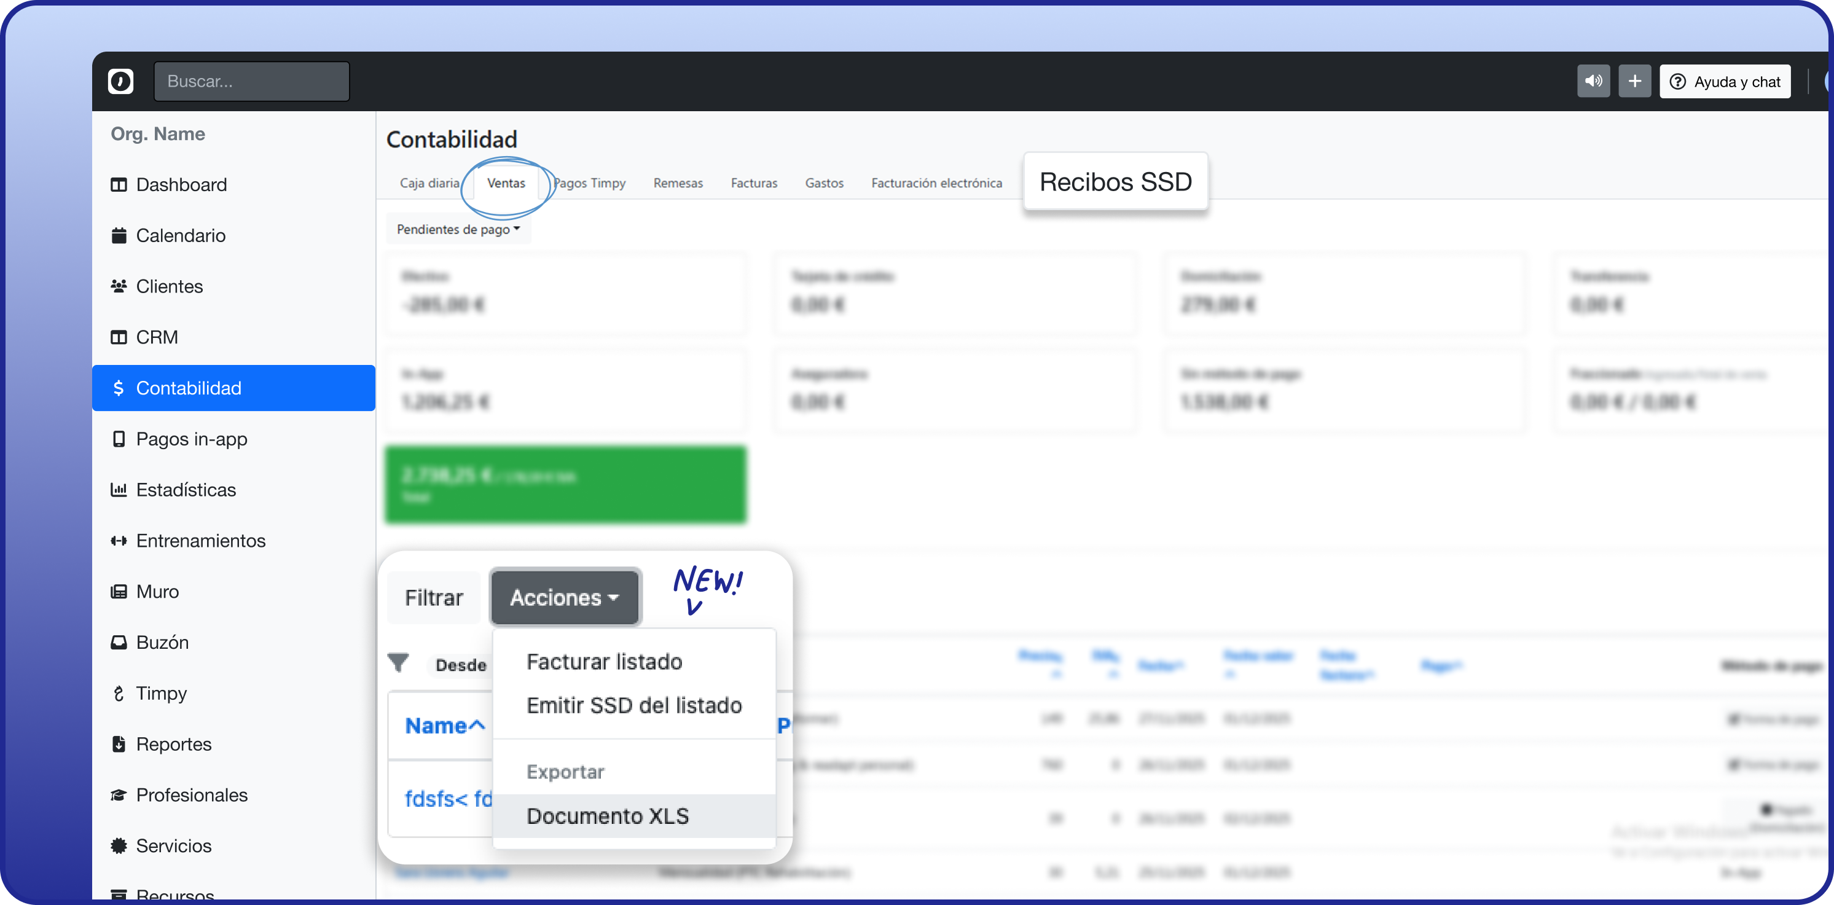
Task: Click the funnel filter icon beside Desde
Action: pos(398,663)
